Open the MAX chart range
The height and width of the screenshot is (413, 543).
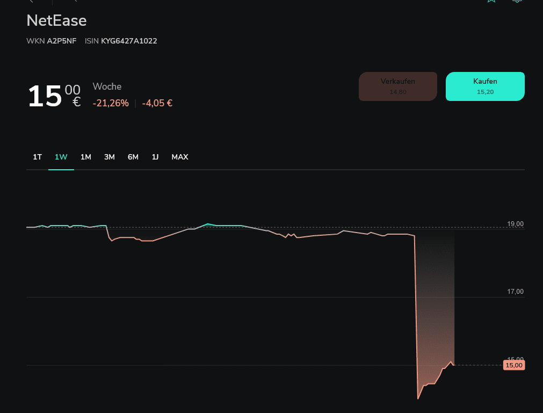coord(180,157)
